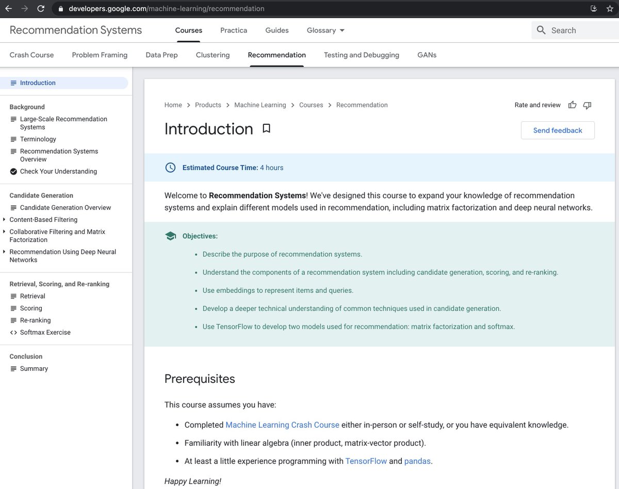Screen dimensions: 619x489
Task: Open the TensorFlow link in prerequisites
Action: (x=366, y=461)
